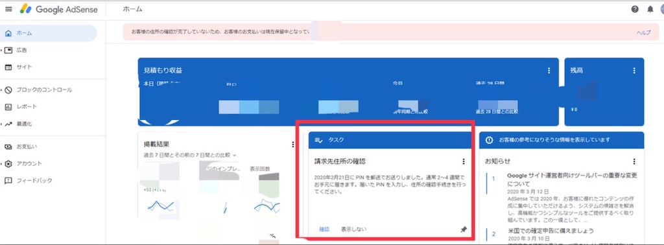This screenshot has height=245, width=664.
Task: Click the 最適化 trend arrow icon
Action: click(x=8, y=124)
